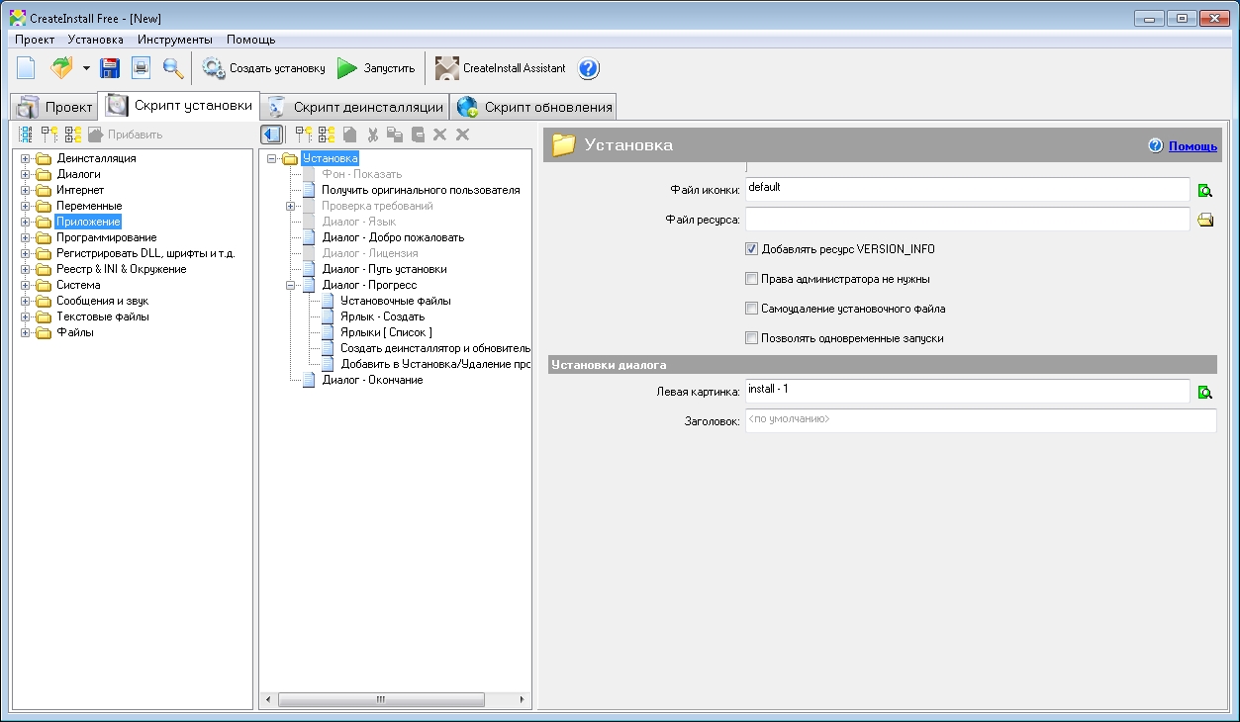Click the paste icon above the script tree
1240x722 pixels.
(x=418, y=135)
